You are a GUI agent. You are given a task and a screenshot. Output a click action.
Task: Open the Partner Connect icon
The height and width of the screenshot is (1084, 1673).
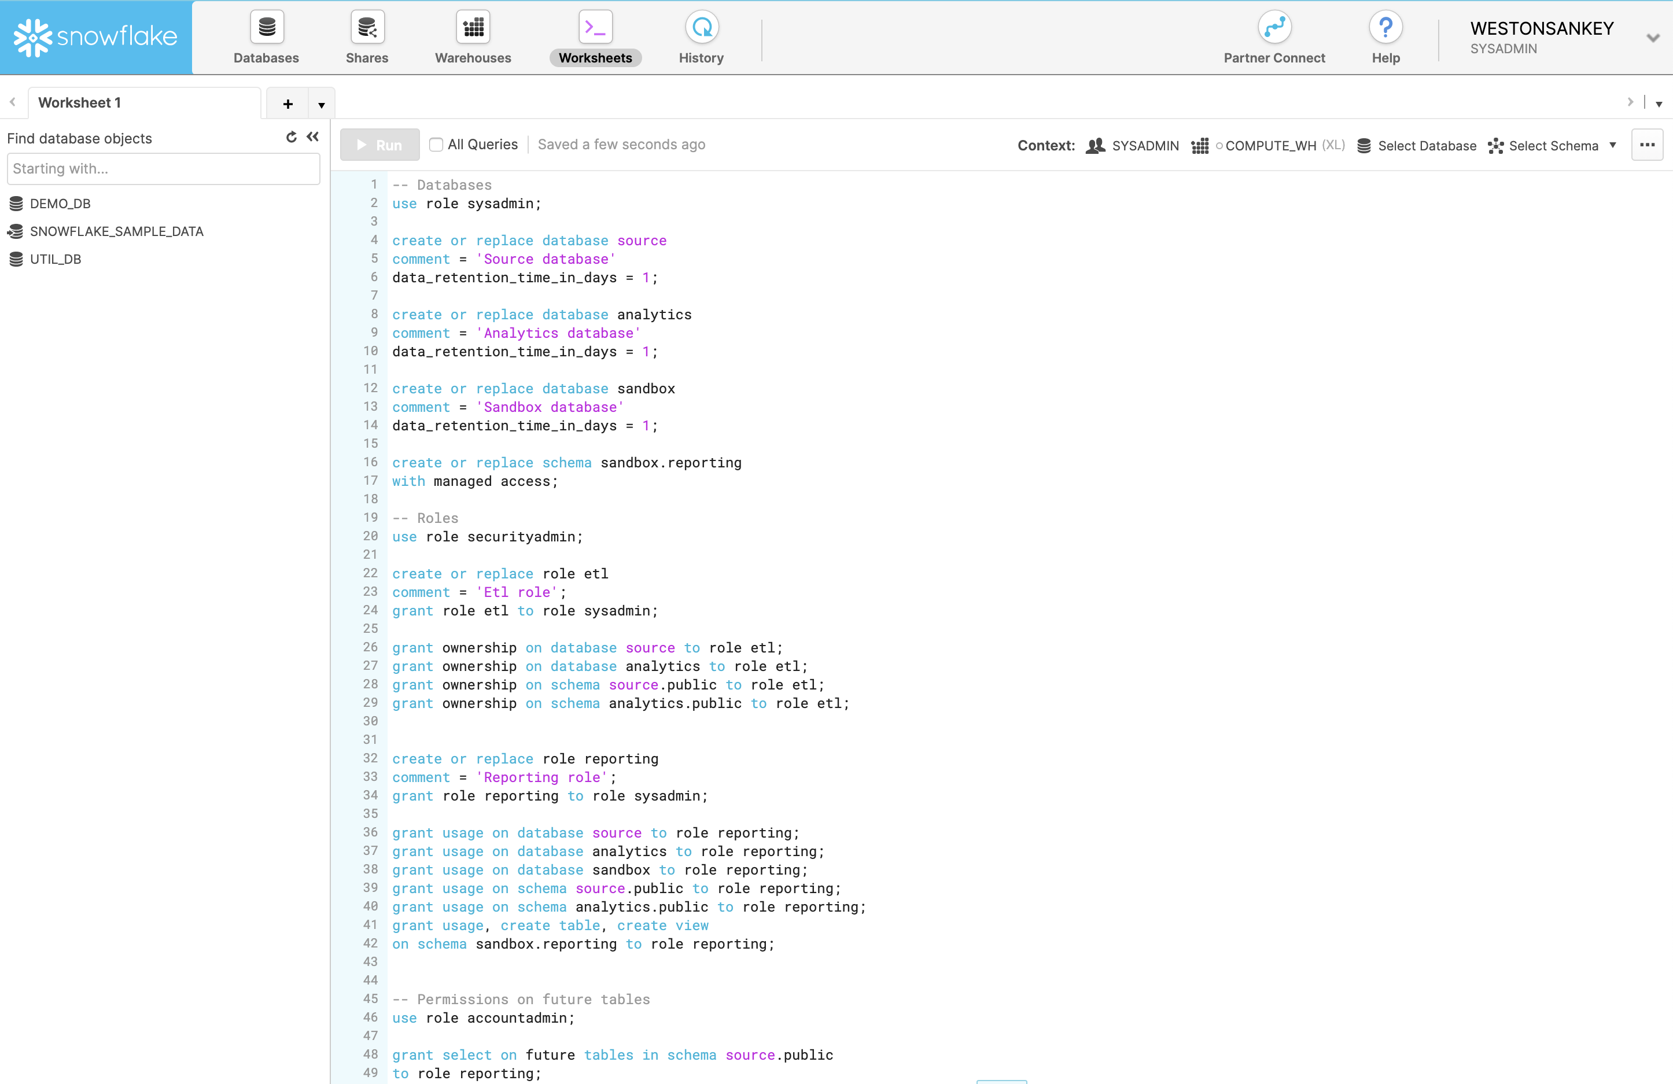pos(1274,27)
